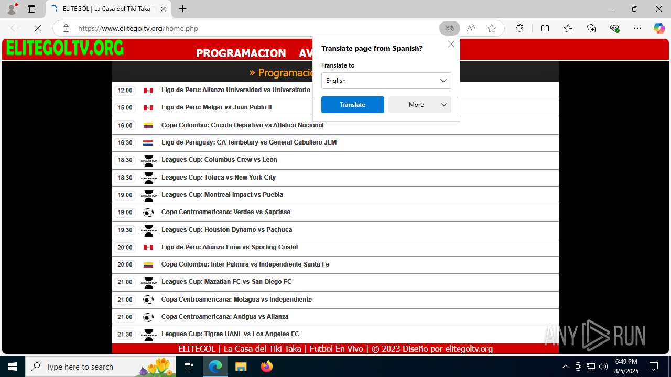
Task: Enable split screen view
Action: (x=545, y=28)
